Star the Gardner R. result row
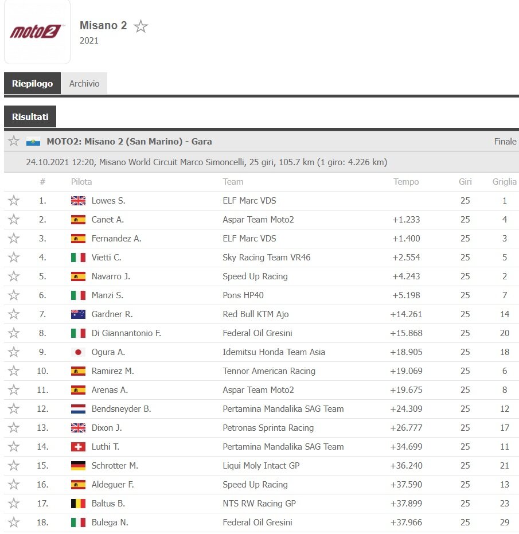The width and height of the screenshot is (519, 534). click(14, 314)
